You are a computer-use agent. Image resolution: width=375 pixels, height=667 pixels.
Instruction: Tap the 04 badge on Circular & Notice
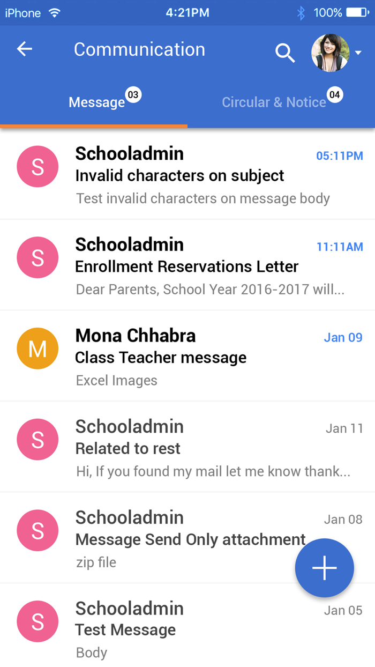click(x=334, y=95)
